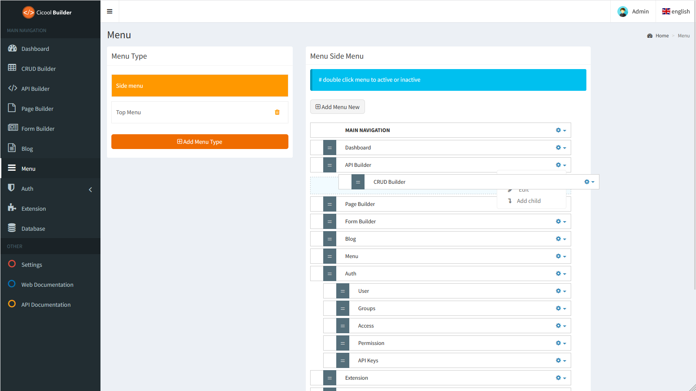Open Permission row gear dropdown
Screen dimensions: 696x391
[561, 343]
